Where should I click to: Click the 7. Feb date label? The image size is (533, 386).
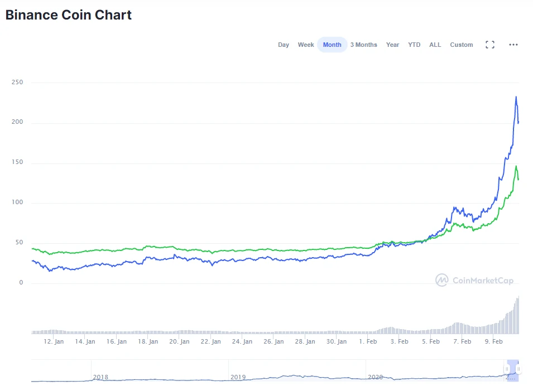click(462, 341)
